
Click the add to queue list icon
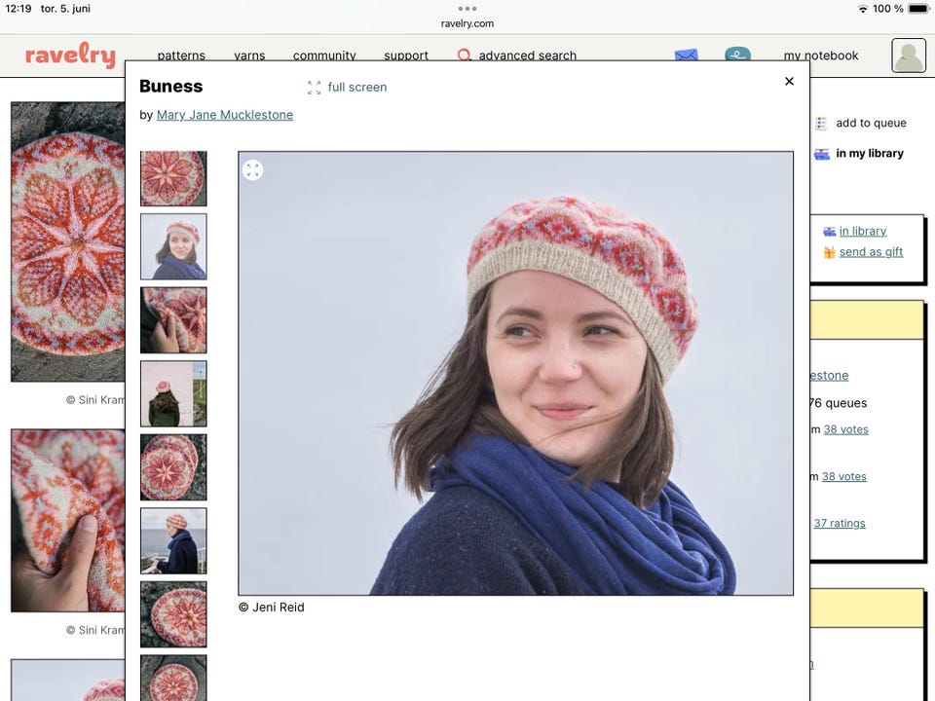[821, 124]
